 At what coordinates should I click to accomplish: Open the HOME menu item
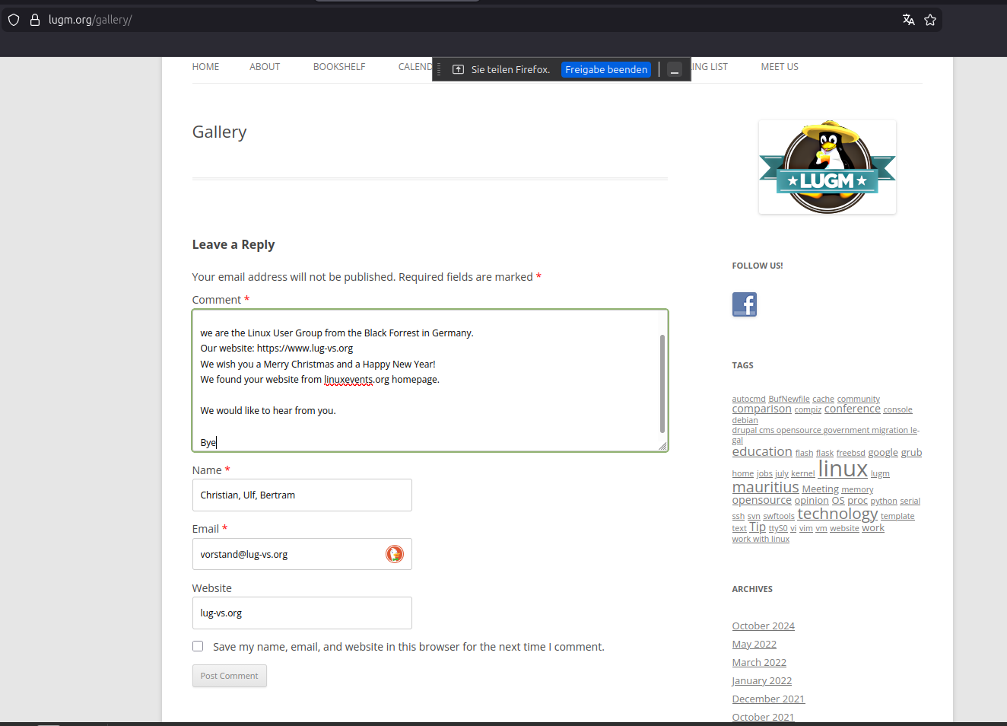click(x=205, y=67)
